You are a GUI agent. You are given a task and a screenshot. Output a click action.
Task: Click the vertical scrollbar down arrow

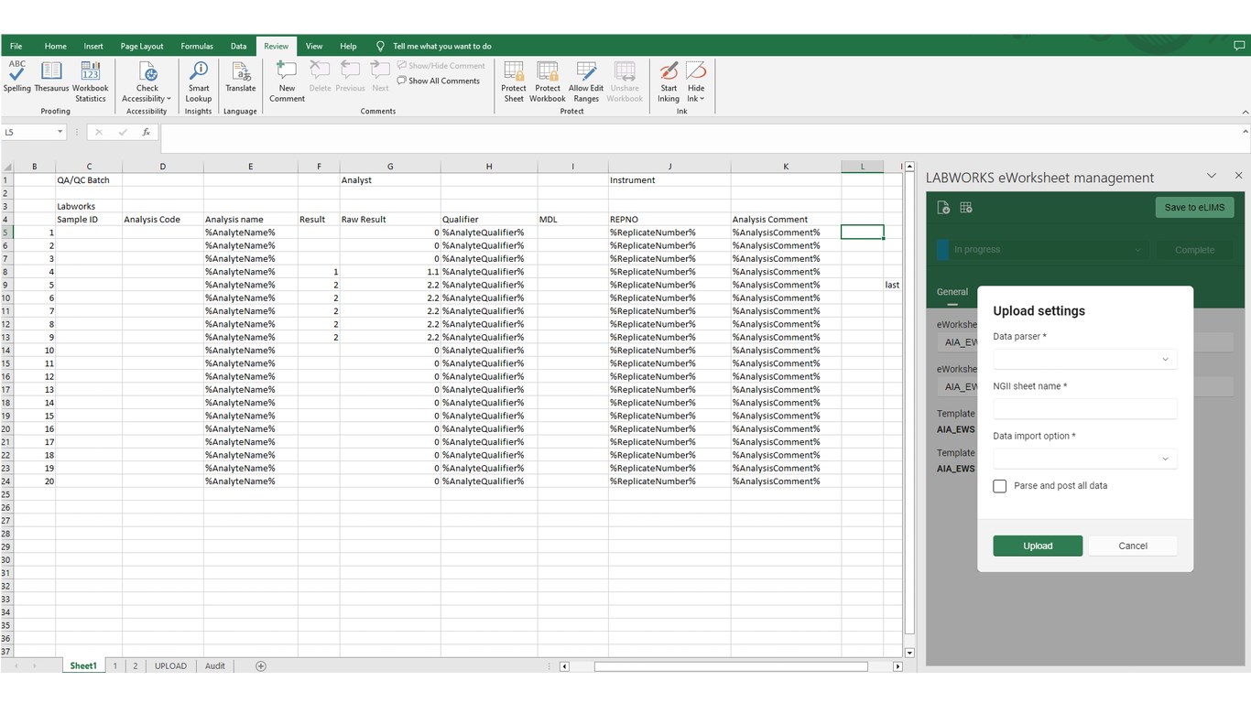point(908,653)
